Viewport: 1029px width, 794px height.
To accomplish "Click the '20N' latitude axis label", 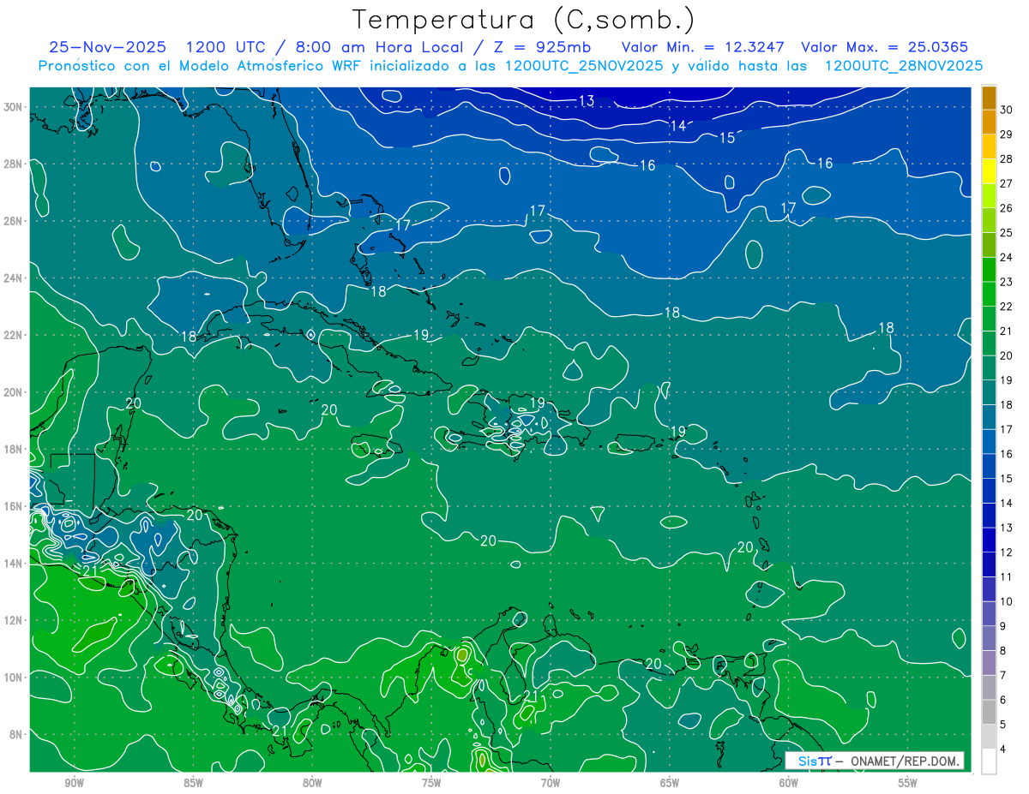I will click(x=15, y=392).
